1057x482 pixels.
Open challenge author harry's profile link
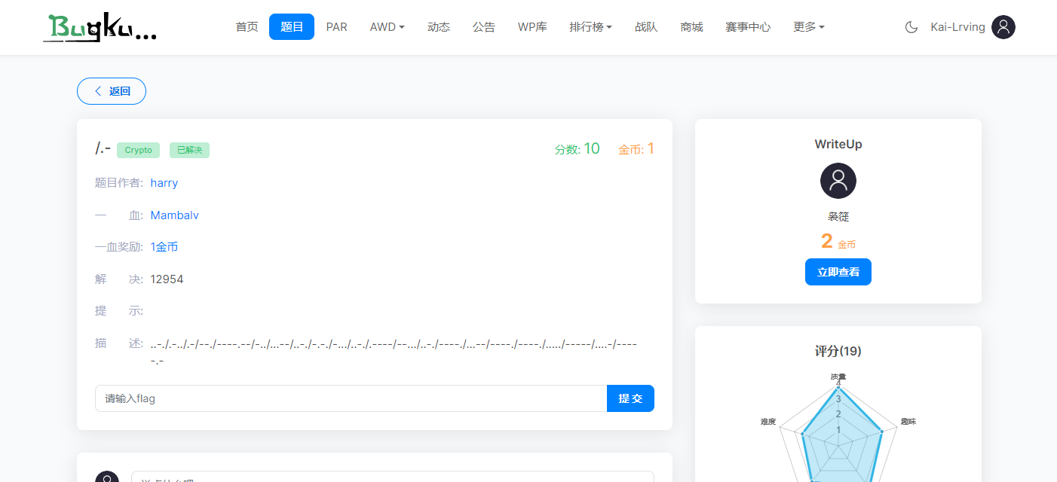click(x=164, y=182)
